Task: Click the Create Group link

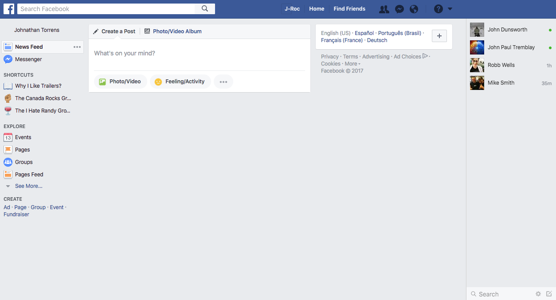Action: (x=38, y=207)
